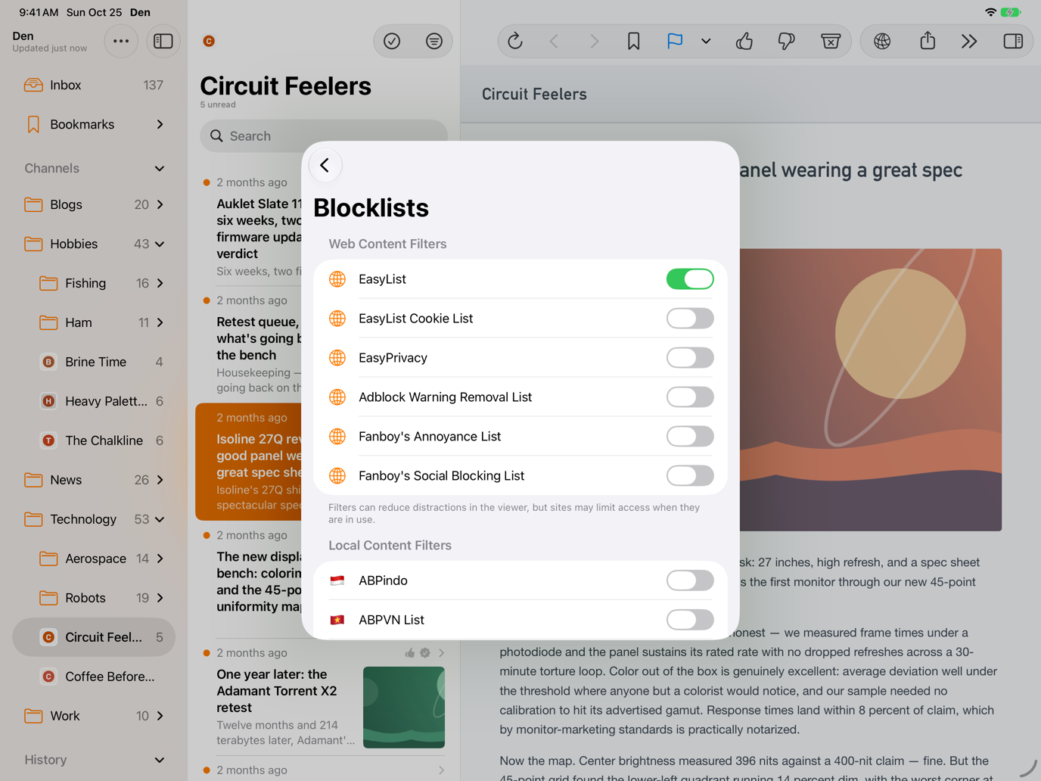
Task: Expand the Robots folder chevron
Action: (160, 598)
